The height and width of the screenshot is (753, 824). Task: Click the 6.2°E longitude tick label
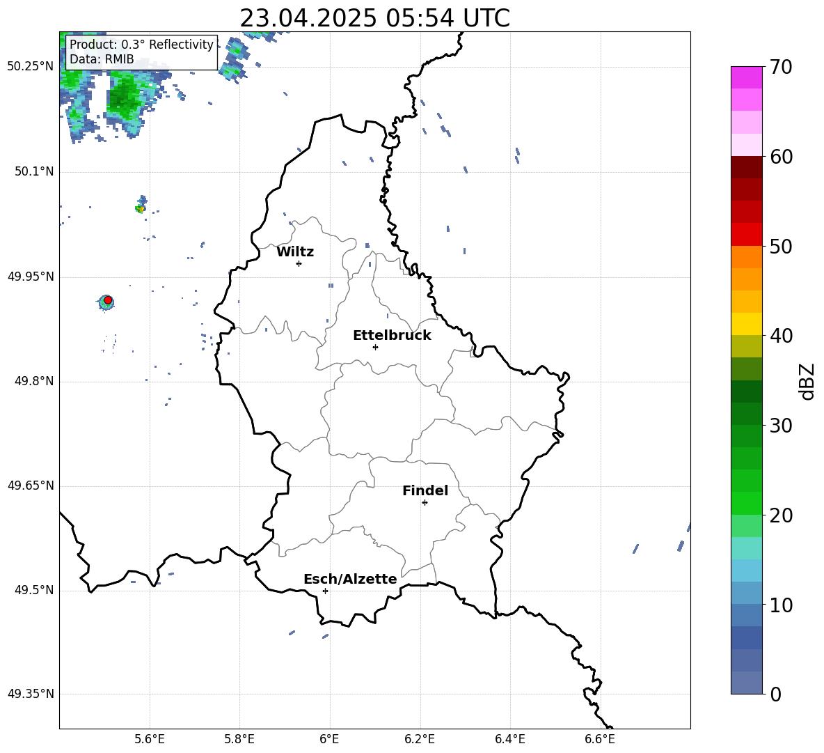(420, 739)
